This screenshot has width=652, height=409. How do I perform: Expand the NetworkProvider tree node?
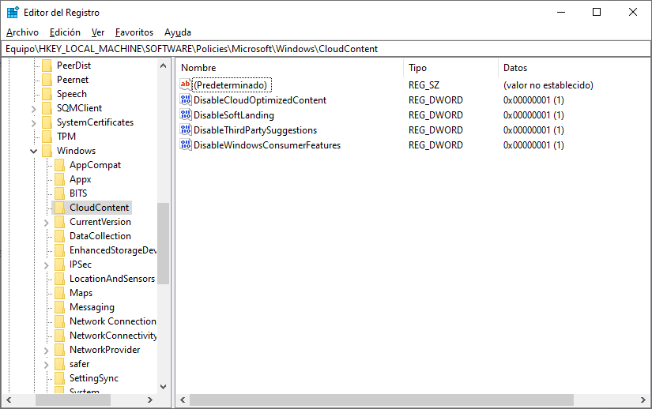point(47,350)
